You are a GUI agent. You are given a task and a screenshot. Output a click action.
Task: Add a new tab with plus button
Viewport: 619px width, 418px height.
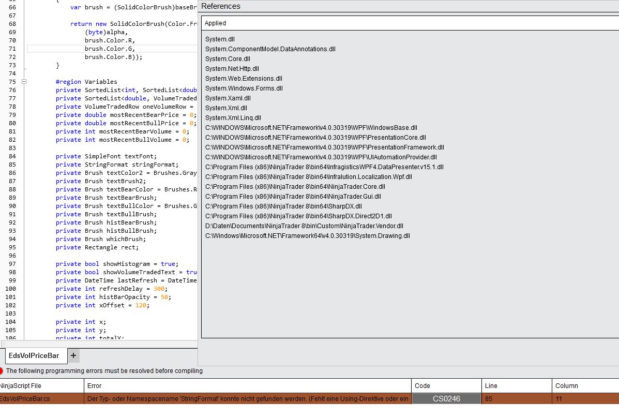[73, 355]
